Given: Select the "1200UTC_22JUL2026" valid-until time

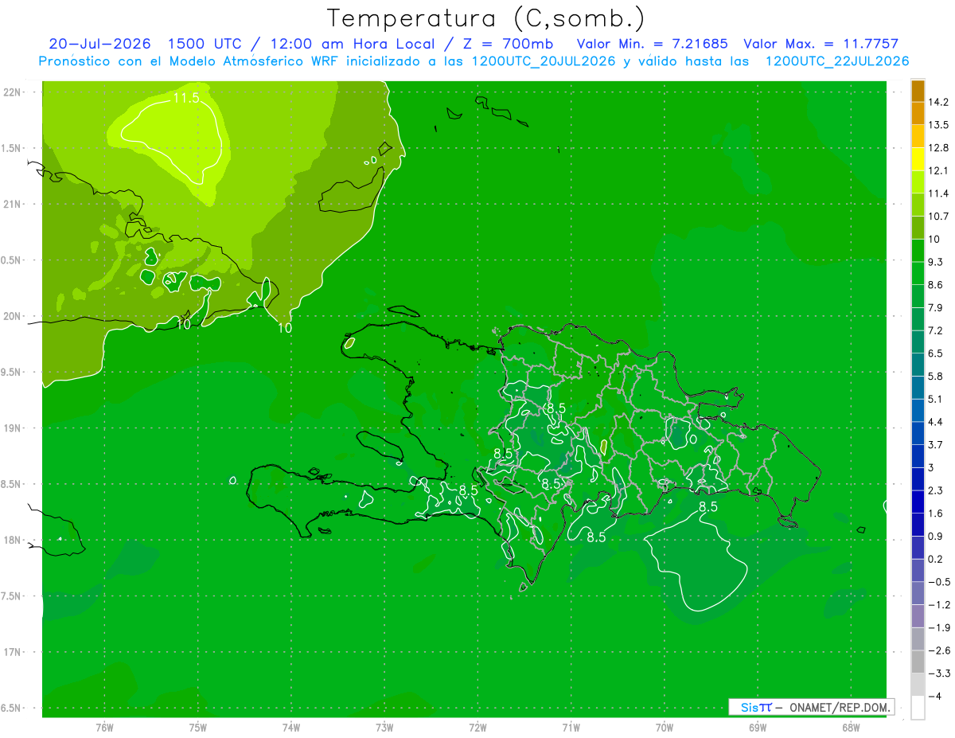Looking at the screenshot, I should point(837,61).
